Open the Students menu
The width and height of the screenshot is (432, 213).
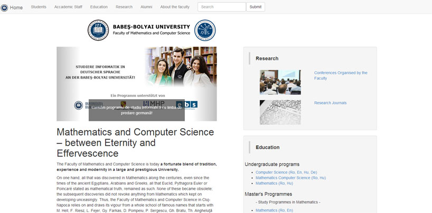pos(39,7)
